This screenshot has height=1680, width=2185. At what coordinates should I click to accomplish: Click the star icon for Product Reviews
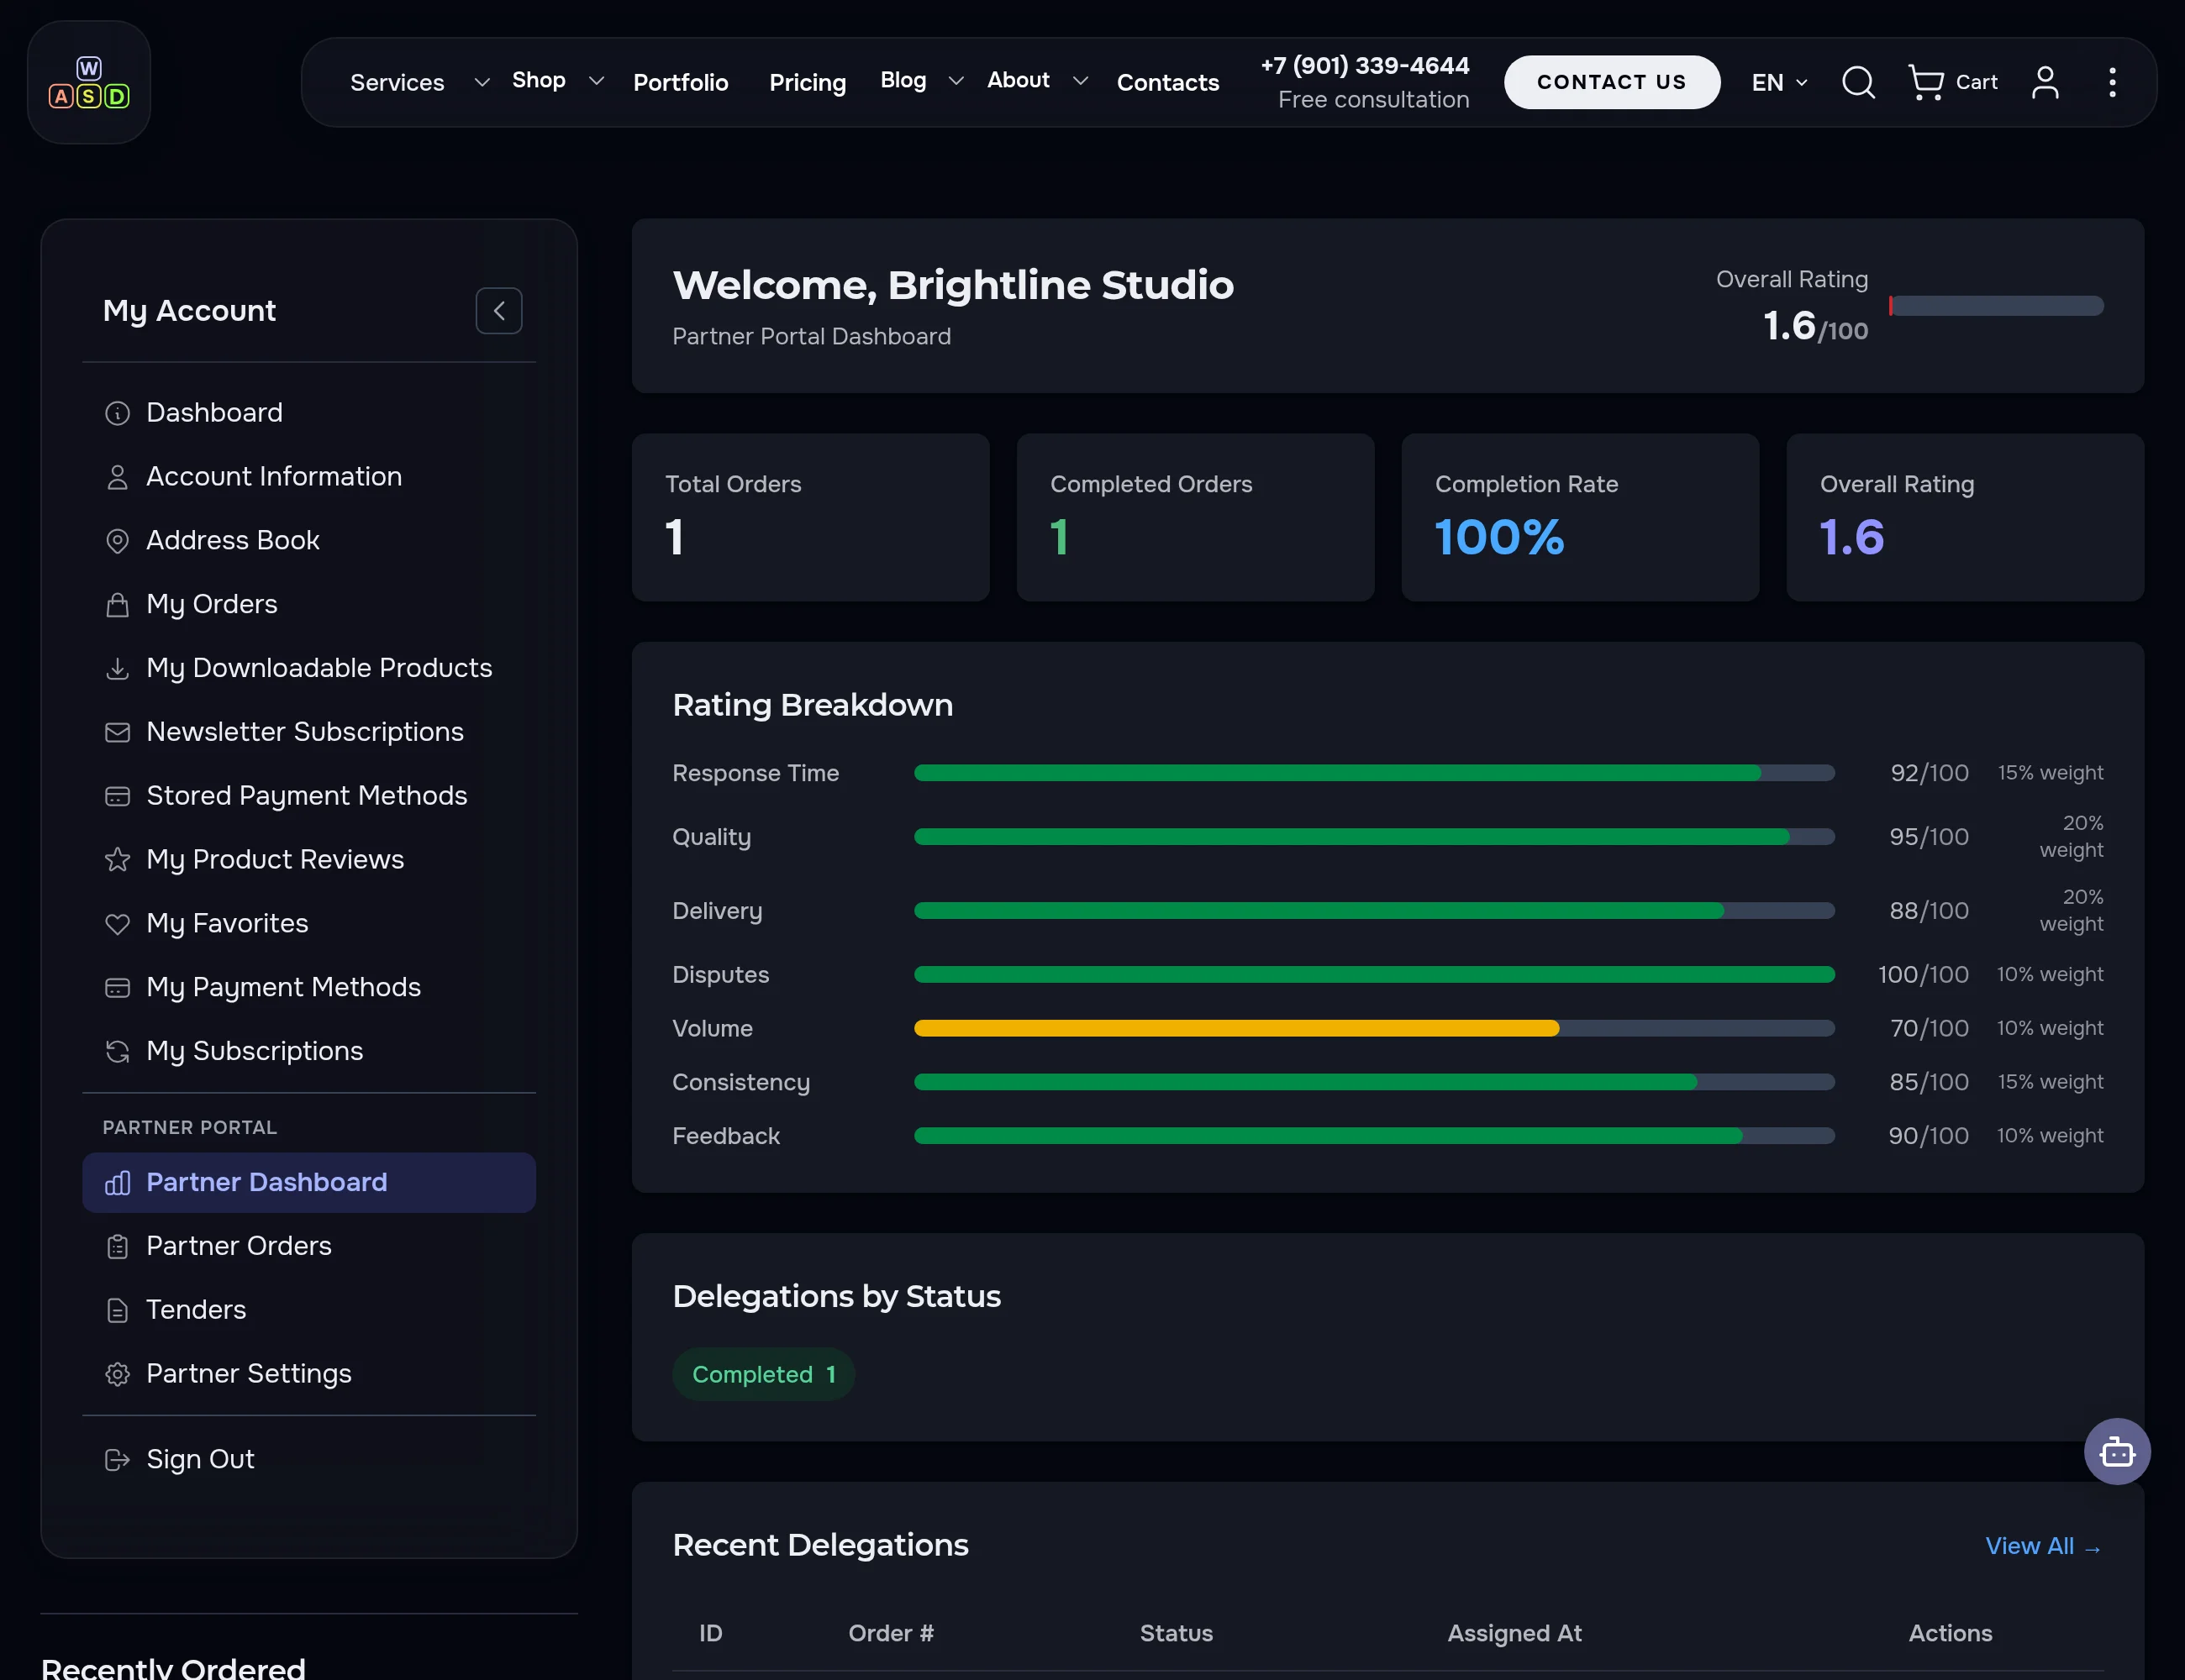tap(117, 860)
